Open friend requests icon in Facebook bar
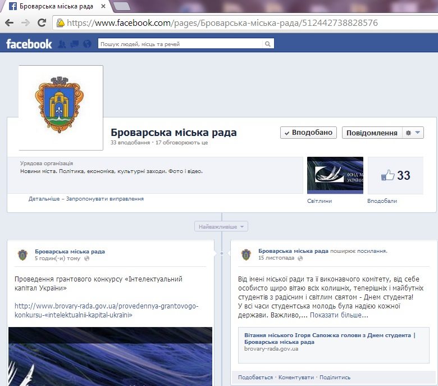 tap(62, 44)
